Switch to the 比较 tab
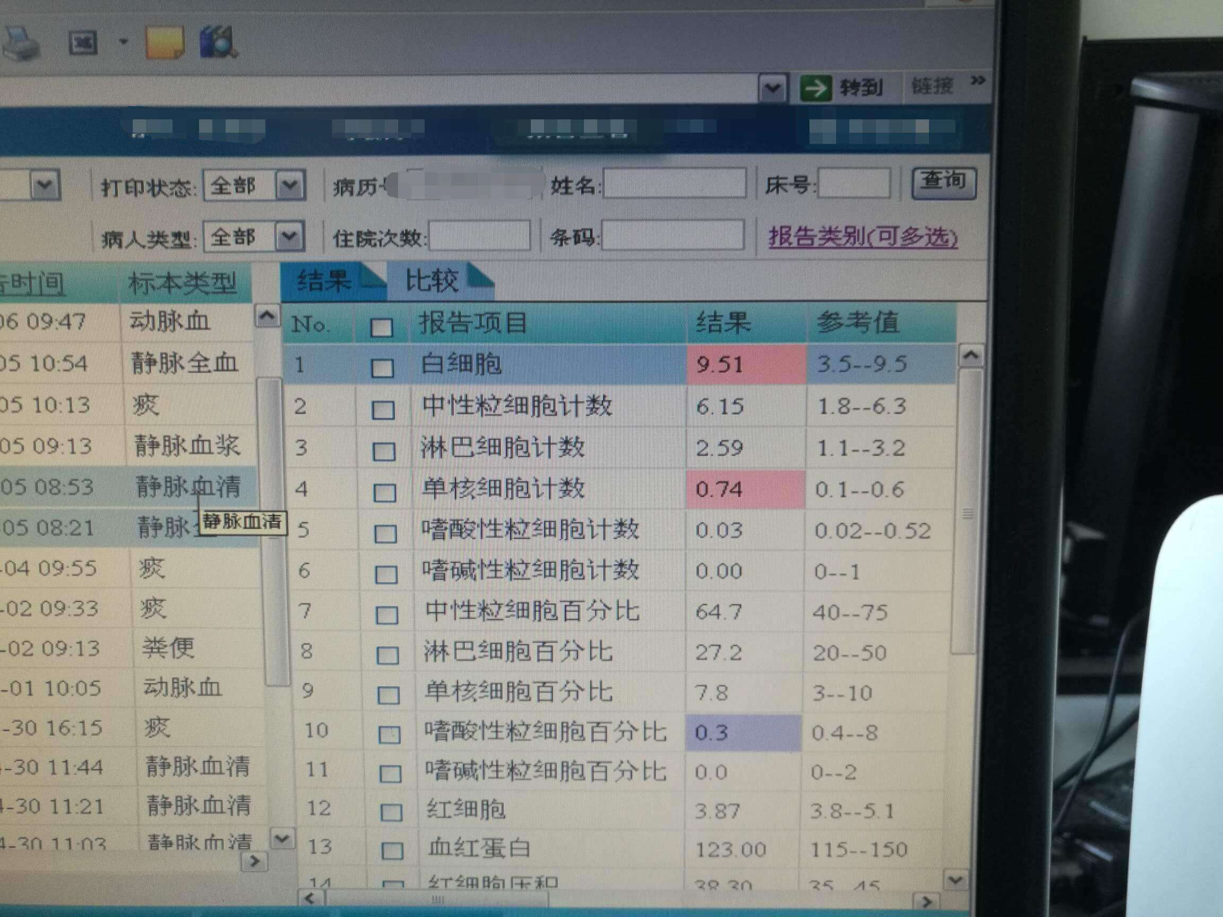This screenshot has height=917, width=1223. [433, 280]
